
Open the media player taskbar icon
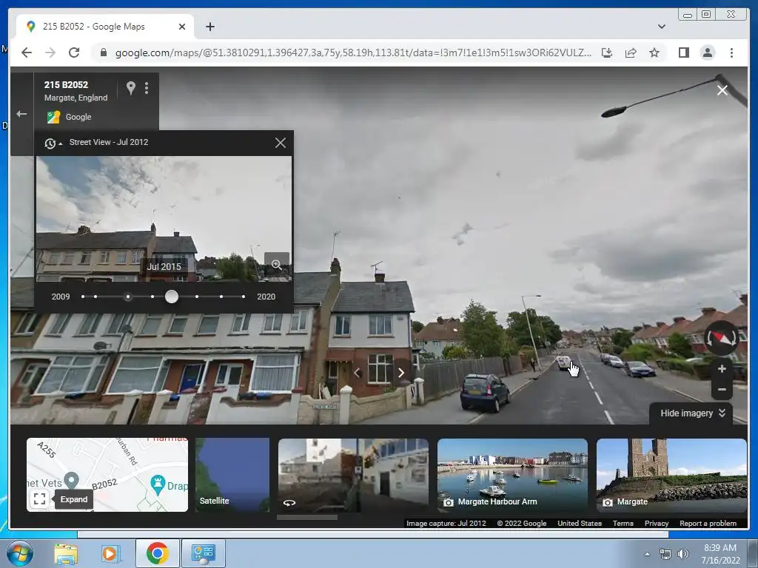pyautogui.click(x=110, y=553)
